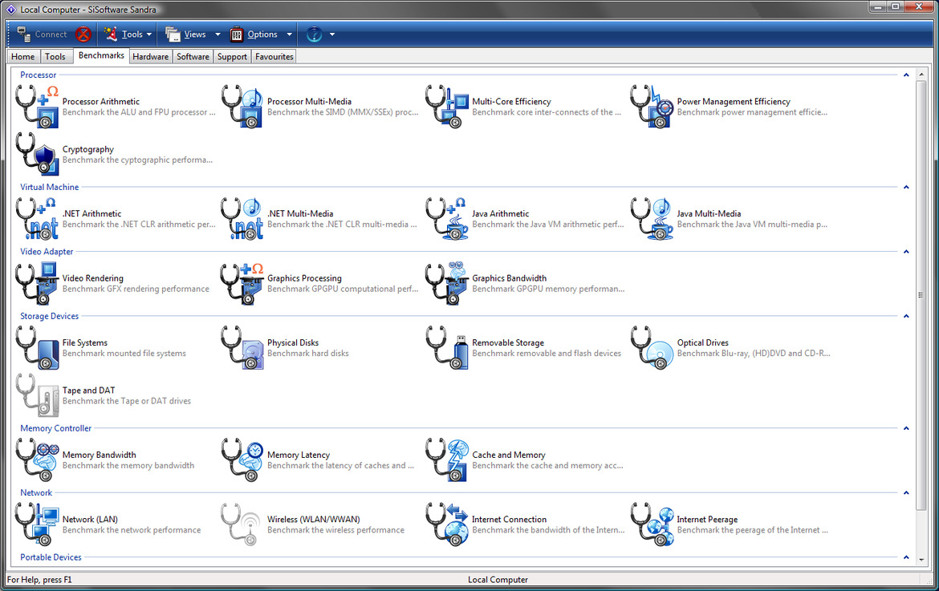This screenshot has height=591, width=939.
Task: Collapse the Memory Controller section
Action: click(906, 428)
